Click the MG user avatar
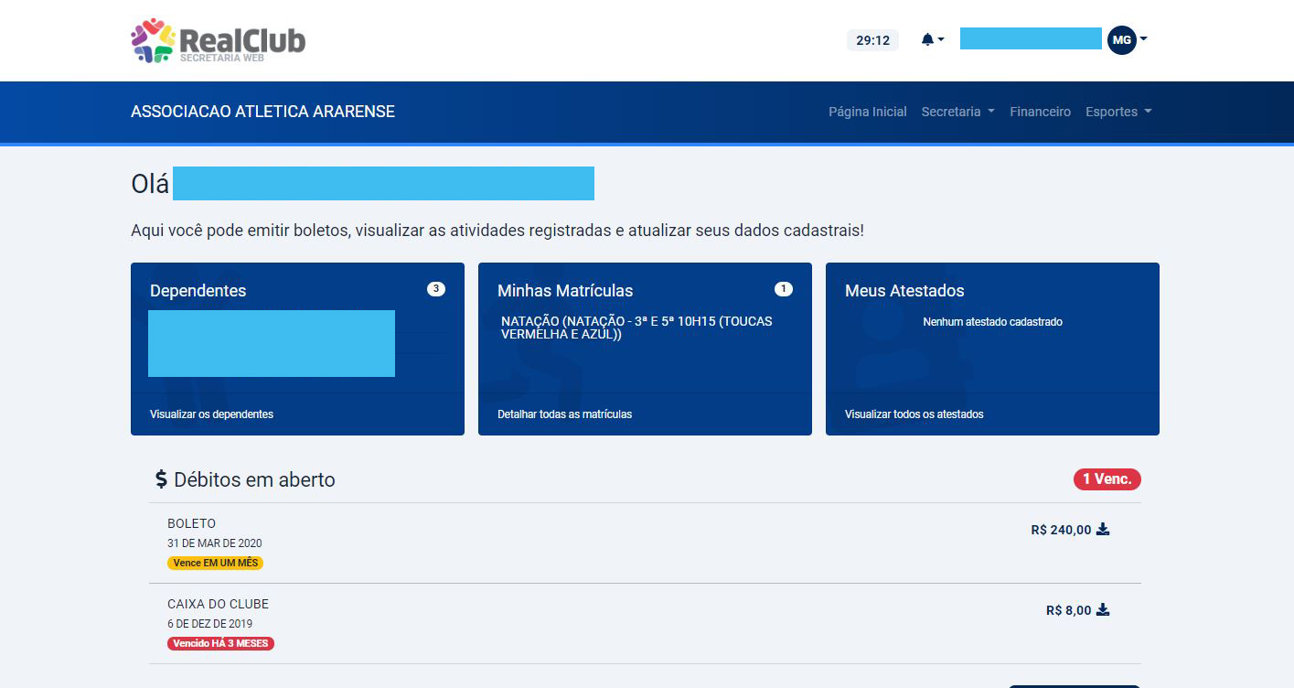1294x688 pixels. pos(1121,39)
